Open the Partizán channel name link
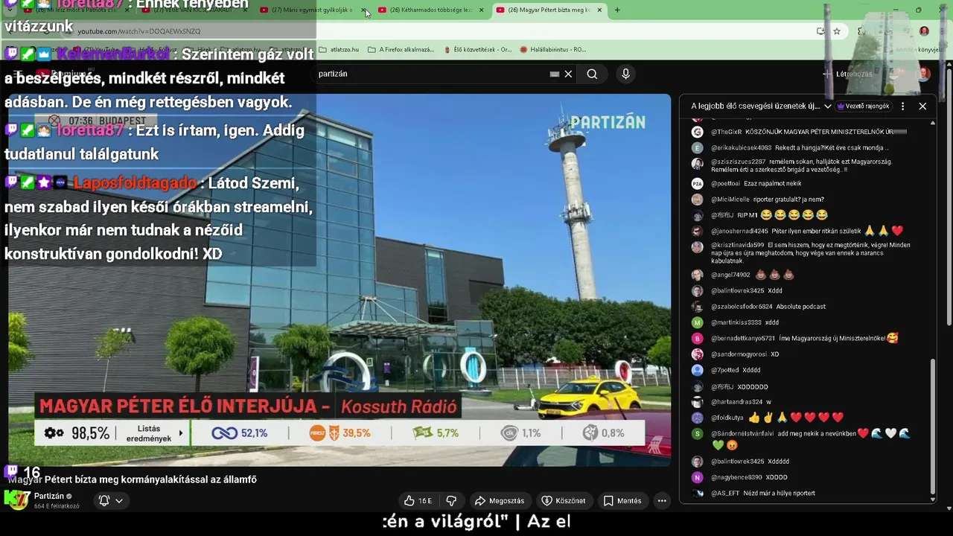The image size is (953, 536). (49, 496)
